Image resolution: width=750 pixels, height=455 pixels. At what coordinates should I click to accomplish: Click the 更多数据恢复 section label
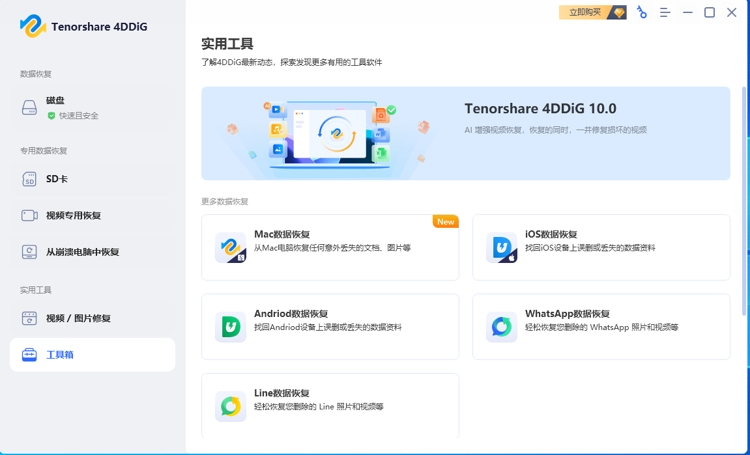[x=225, y=202]
